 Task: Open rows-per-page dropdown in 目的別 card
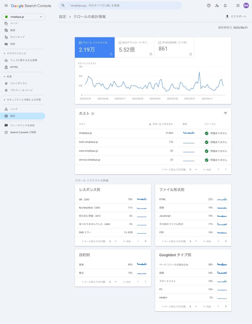tap(113, 282)
